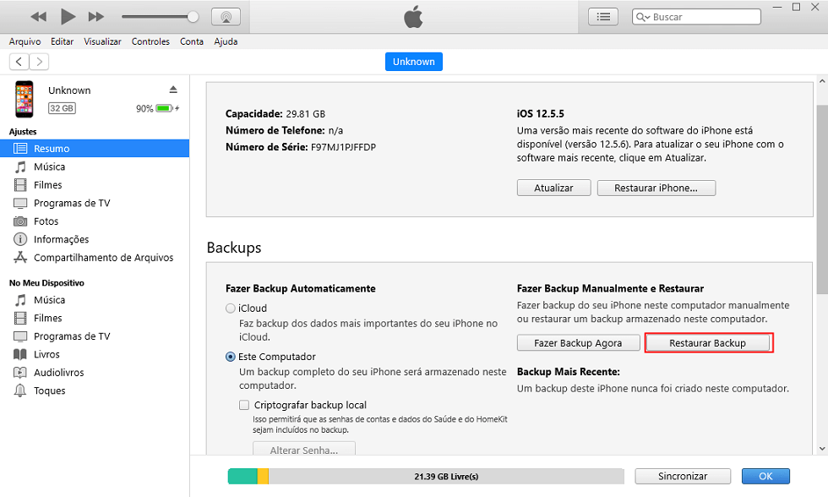Viewport: 828px width, 497px height.
Task: Click the yellow segment of storage bar
Action: click(263, 477)
